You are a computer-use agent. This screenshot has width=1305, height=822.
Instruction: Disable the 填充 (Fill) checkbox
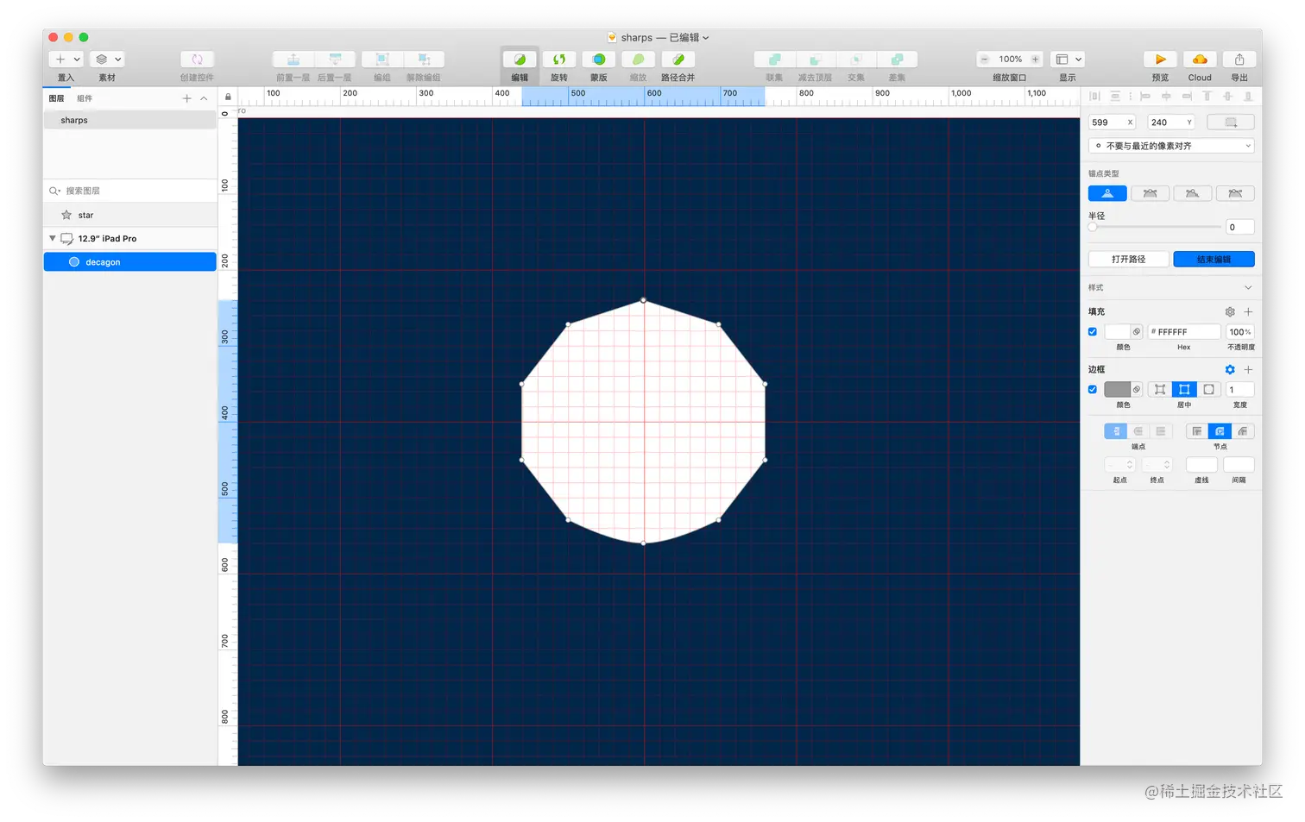tap(1093, 331)
